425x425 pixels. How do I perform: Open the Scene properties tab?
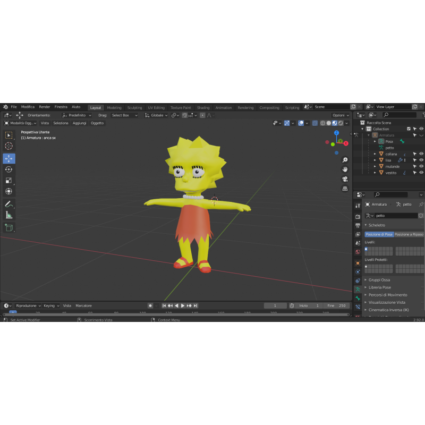(358, 243)
